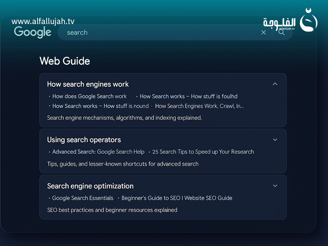
Task: Click the Tips, guides, and lesser-known shortcuts text
Action: 123,164
